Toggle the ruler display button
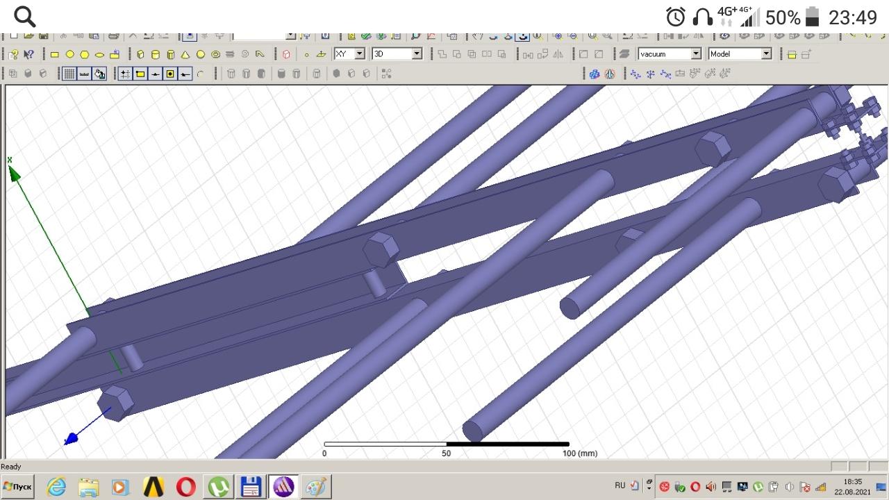This screenshot has width=889, height=500. tap(84, 74)
